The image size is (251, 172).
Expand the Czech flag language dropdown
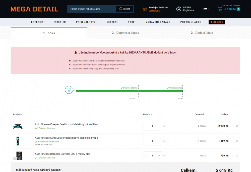(206, 9)
